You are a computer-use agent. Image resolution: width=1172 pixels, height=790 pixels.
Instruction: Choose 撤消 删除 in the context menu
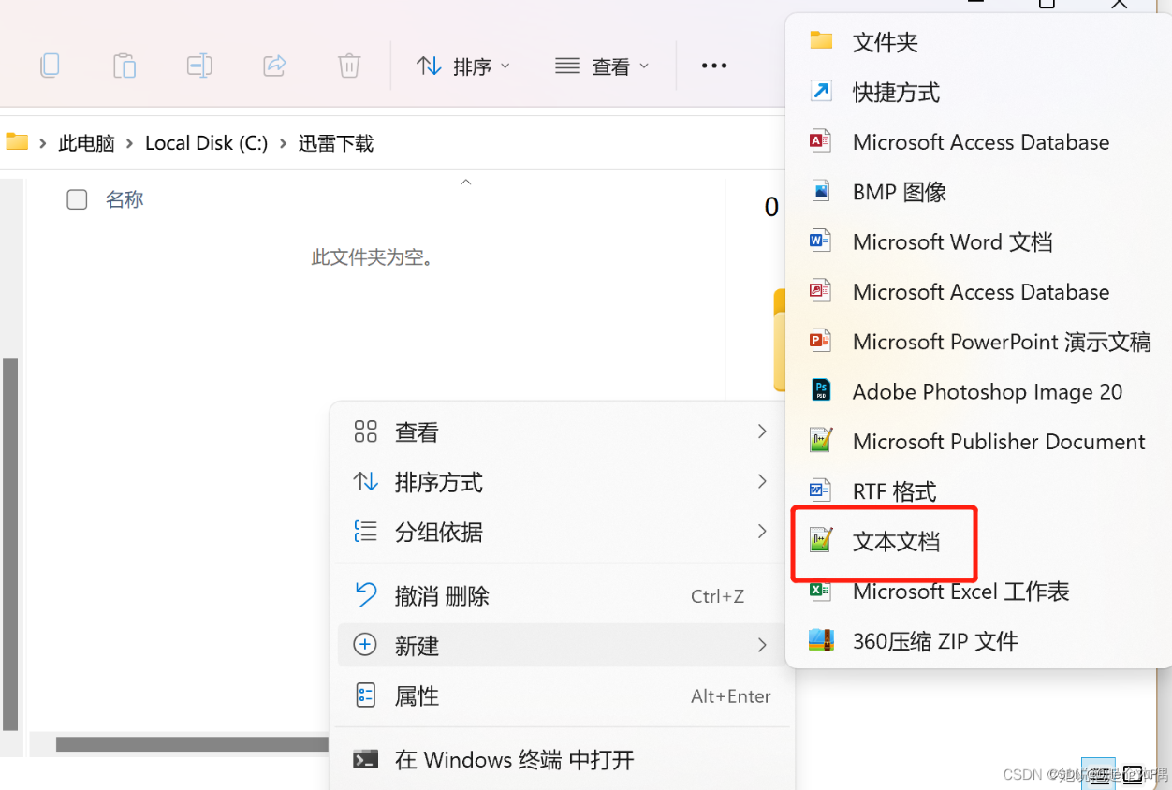click(x=561, y=595)
